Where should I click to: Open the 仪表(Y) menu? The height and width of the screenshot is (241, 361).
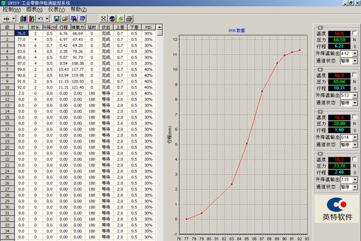click(x=56, y=9)
